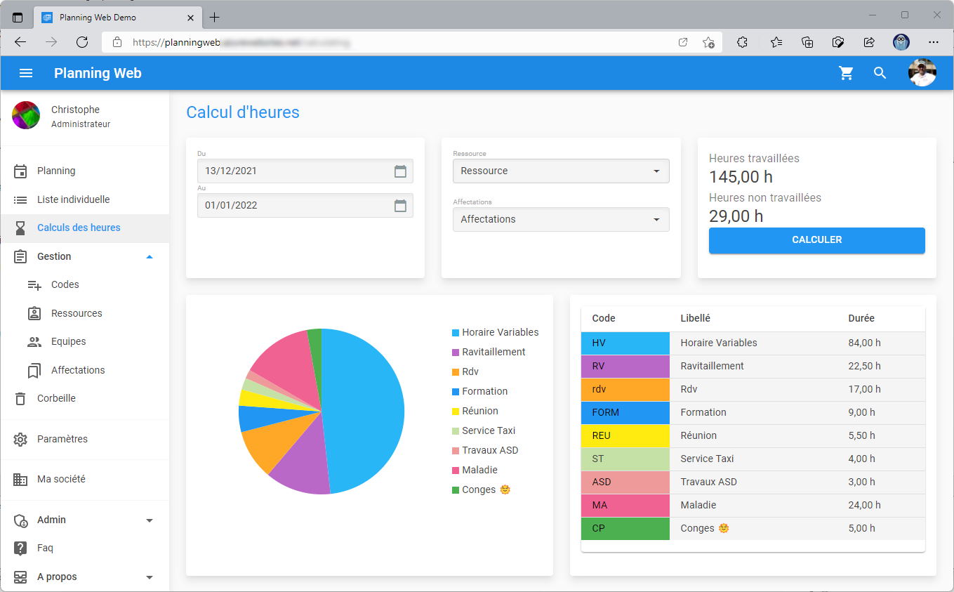Image resolution: width=954 pixels, height=592 pixels.
Task: Click the rdv code cell in the table
Action: pos(625,389)
